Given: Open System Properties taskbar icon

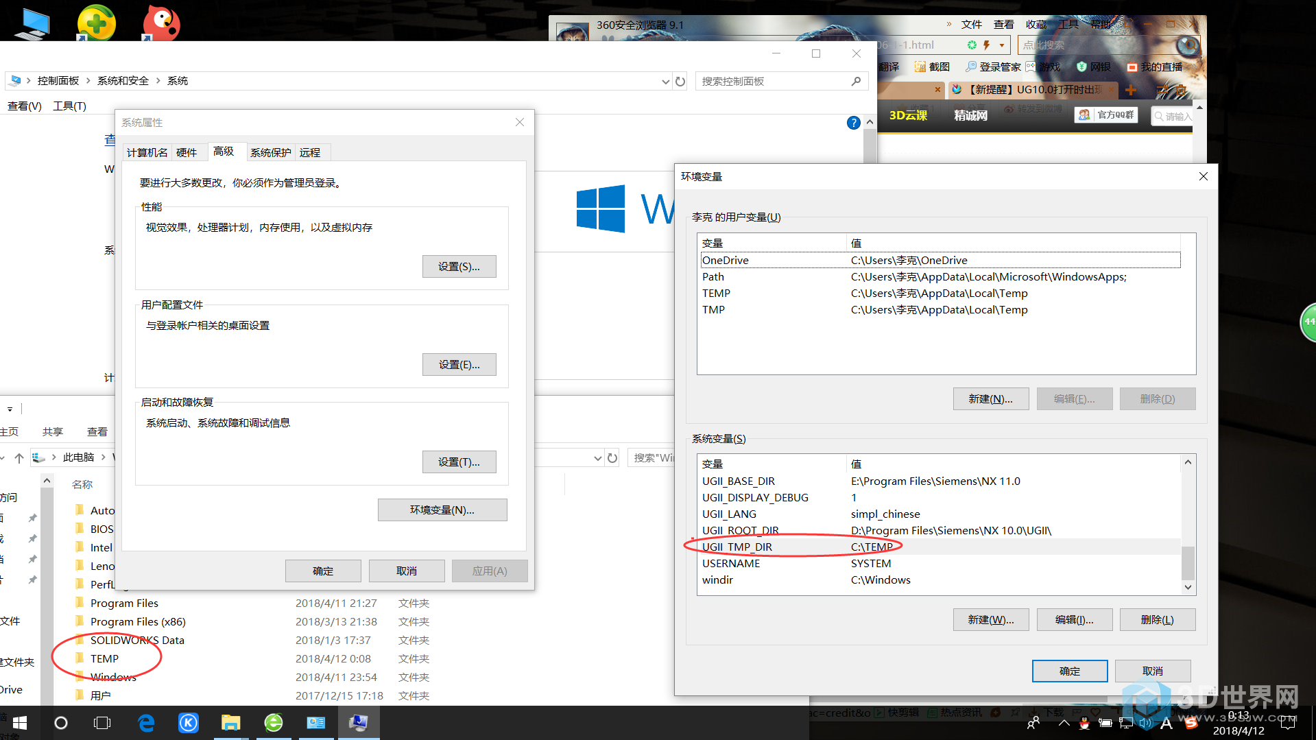Looking at the screenshot, I should coord(359,723).
